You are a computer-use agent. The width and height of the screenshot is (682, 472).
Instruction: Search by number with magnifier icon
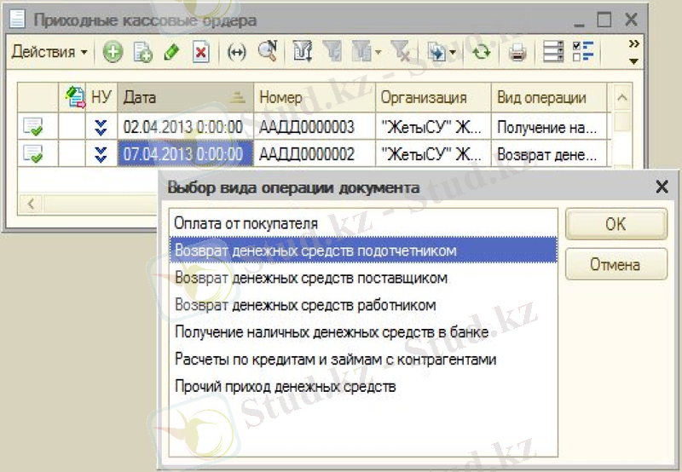(x=268, y=52)
